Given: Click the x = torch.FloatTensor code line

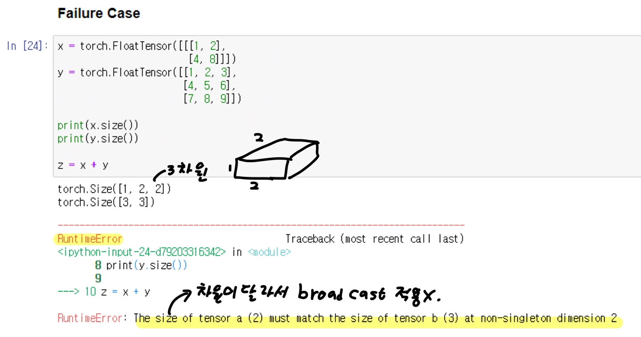Looking at the screenshot, I should point(142,46).
